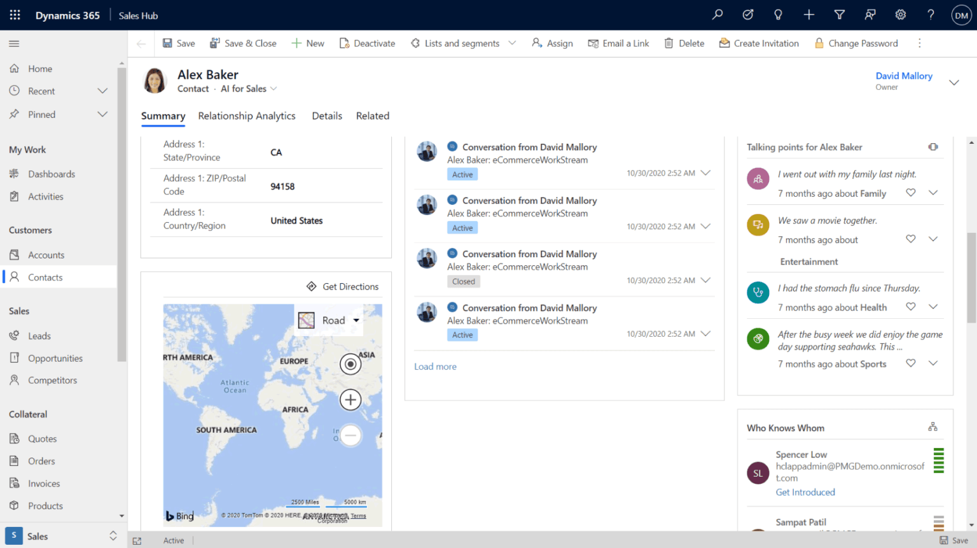
Task: Switch to the Relationship Analytics tab
Action: (246, 116)
